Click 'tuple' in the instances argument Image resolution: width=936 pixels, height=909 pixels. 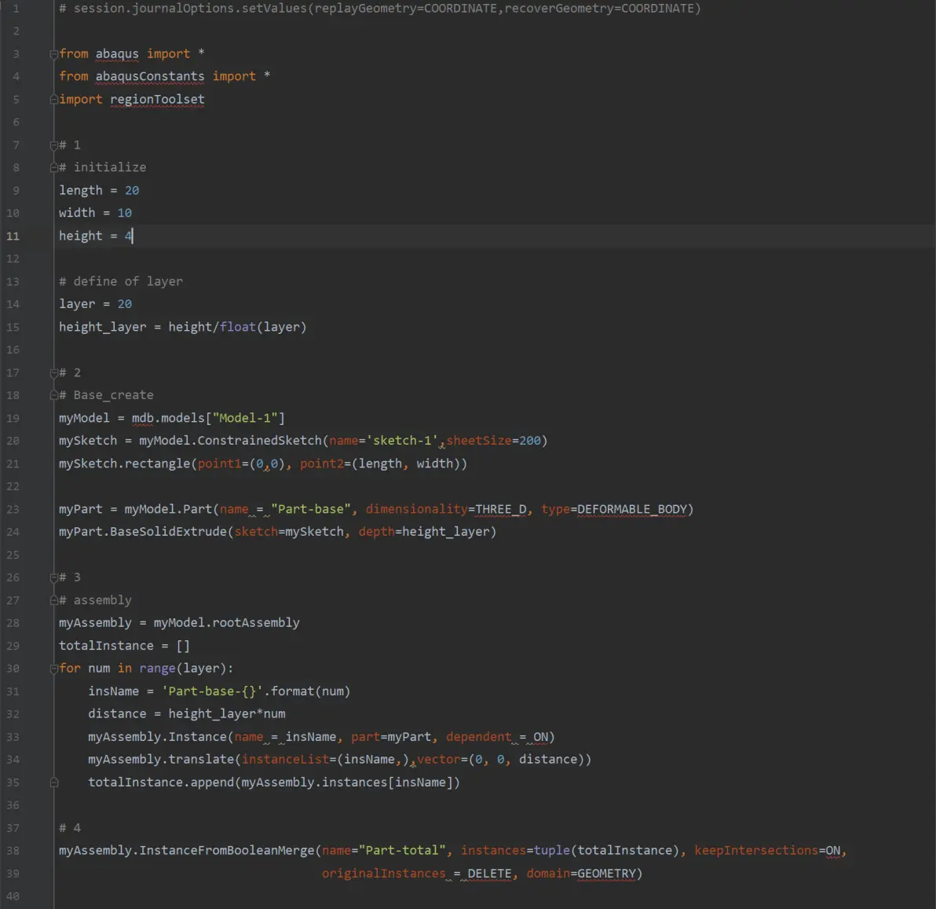coord(552,851)
